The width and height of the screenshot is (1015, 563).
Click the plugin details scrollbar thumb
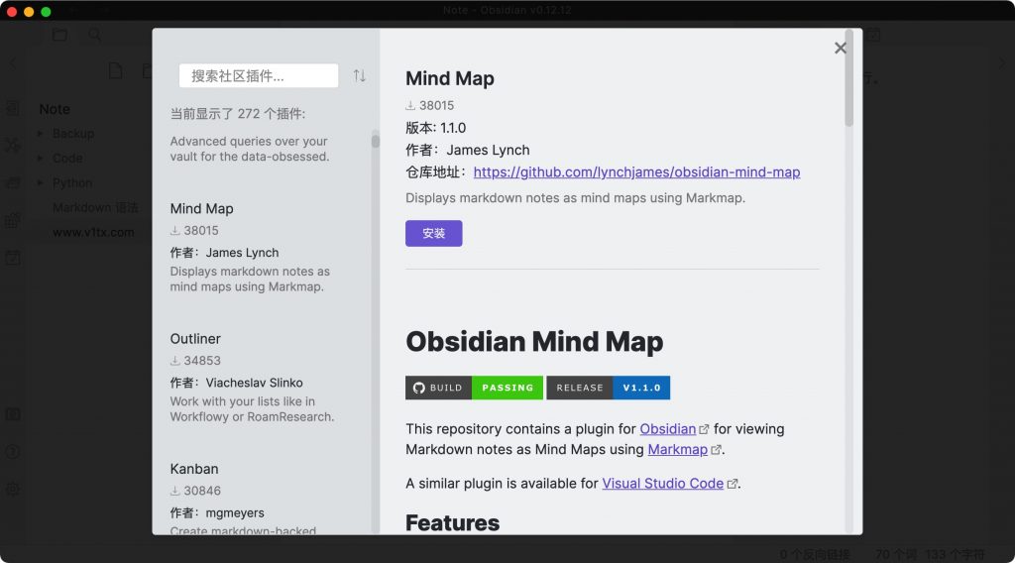click(848, 77)
